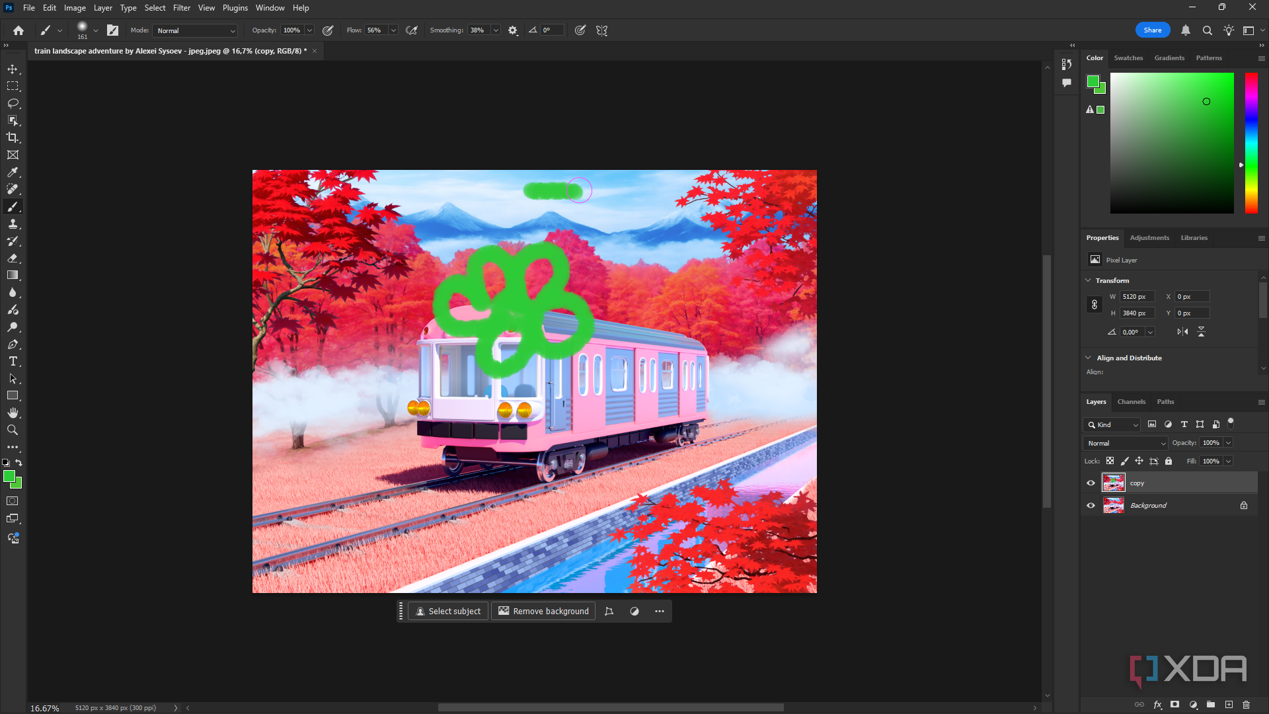This screenshot has height=714, width=1269.
Task: Toggle pressure for opacity
Action: (x=328, y=30)
